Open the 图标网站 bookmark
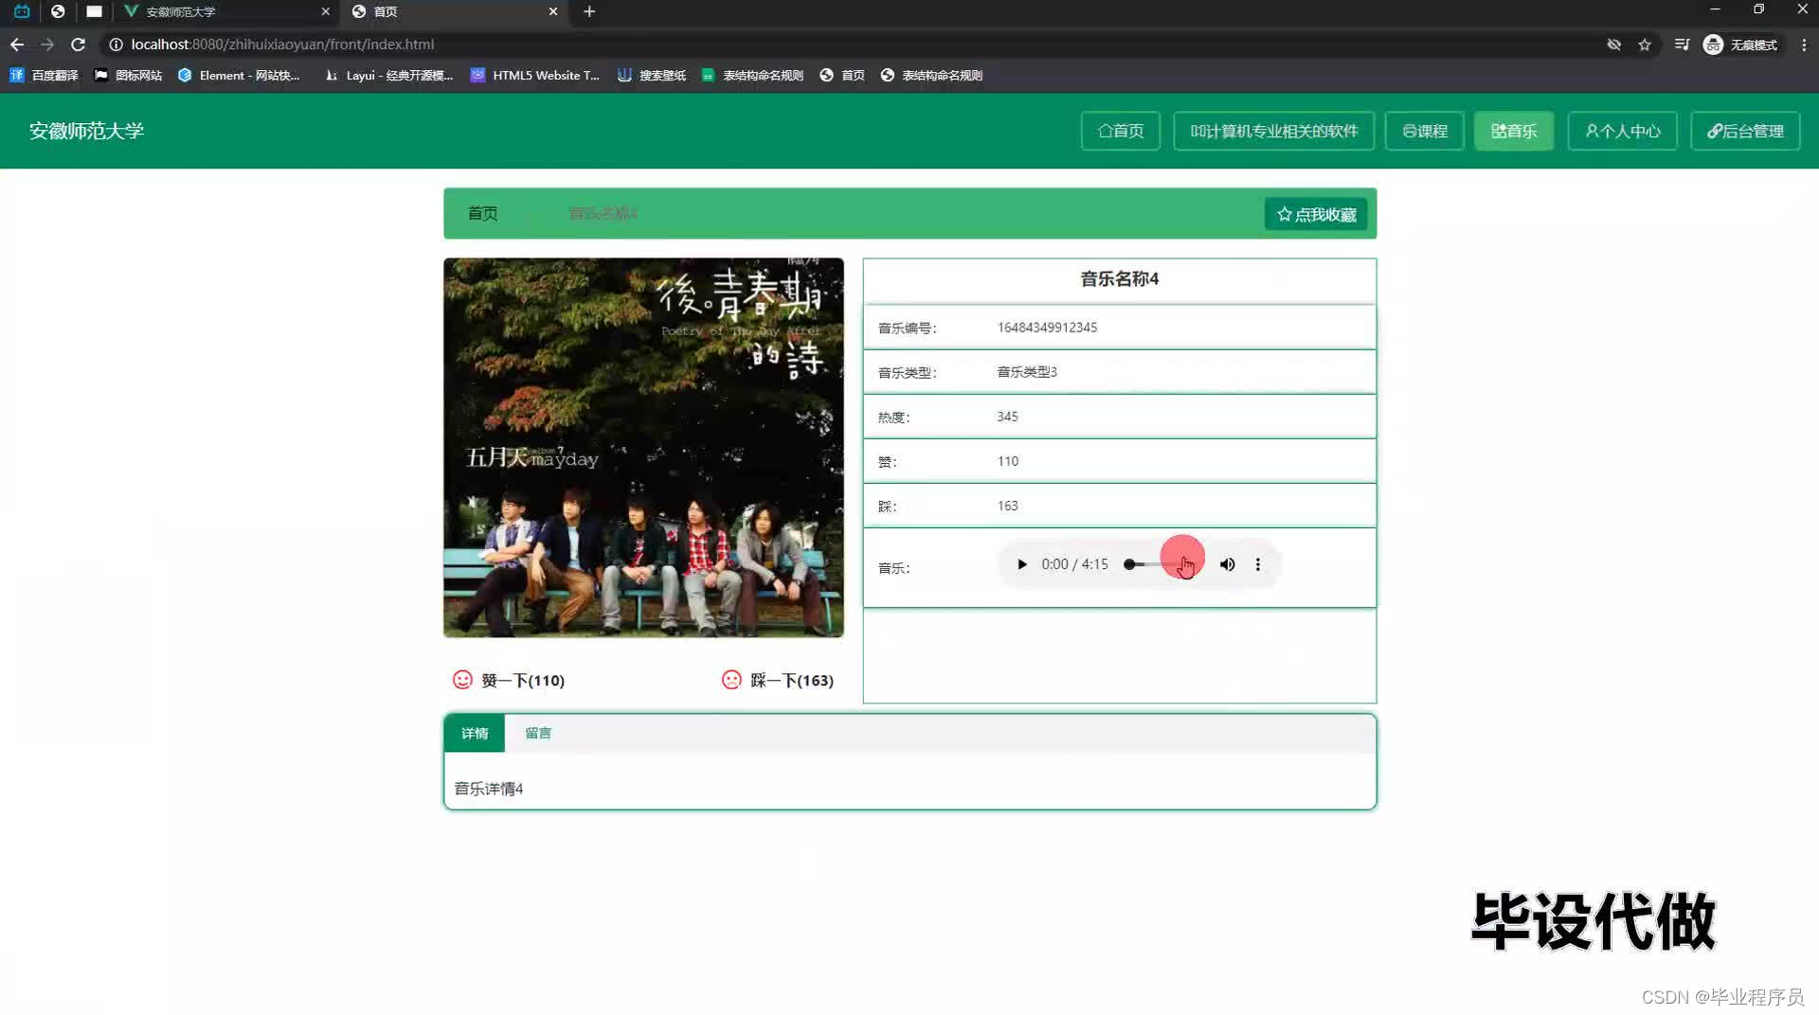Image resolution: width=1819 pixels, height=1015 pixels. (x=128, y=75)
